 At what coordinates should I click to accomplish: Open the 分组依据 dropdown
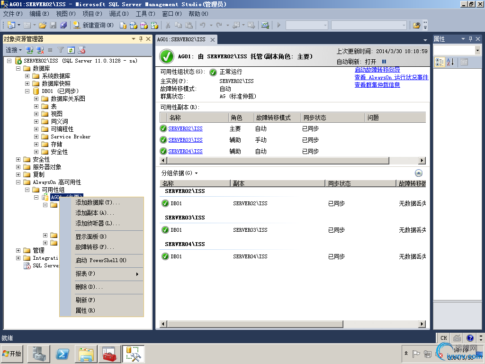180,173
